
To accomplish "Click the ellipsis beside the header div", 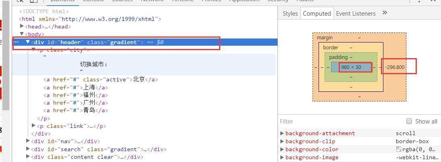I will [17, 42].
